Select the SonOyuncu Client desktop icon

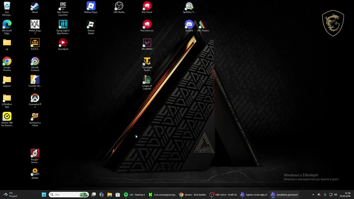[35, 119]
